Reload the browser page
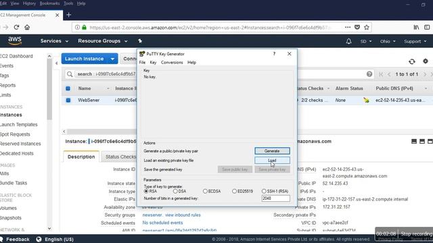Screen dimensions: 433x243 point(16,27)
